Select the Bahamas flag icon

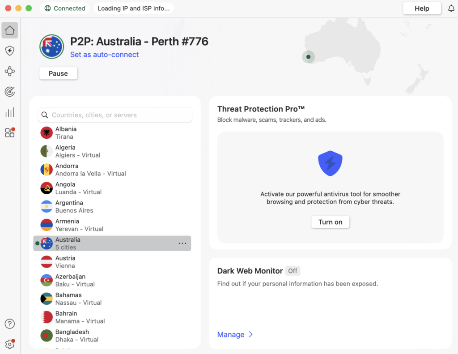[x=47, y=299]
